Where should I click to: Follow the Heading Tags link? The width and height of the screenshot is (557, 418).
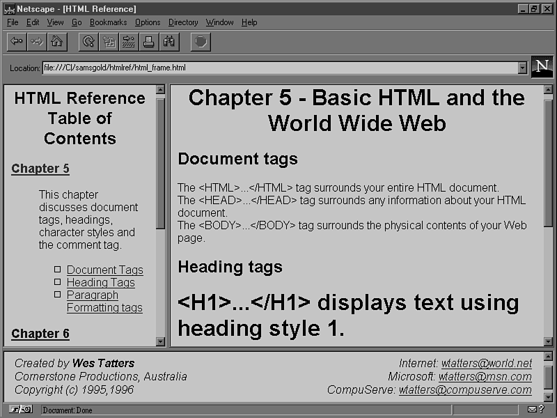[100, 282]
